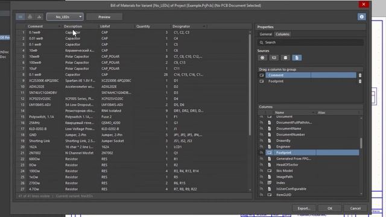Viewport: 386px width, 217px height.
Task: Click the Properties Search field
Action: pyautogui.click(x=311, y=42)
